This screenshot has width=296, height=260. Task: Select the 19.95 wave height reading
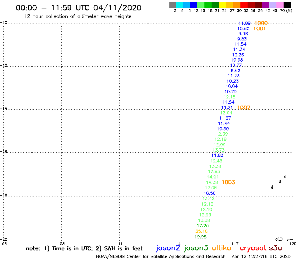(x=201, y=237)
